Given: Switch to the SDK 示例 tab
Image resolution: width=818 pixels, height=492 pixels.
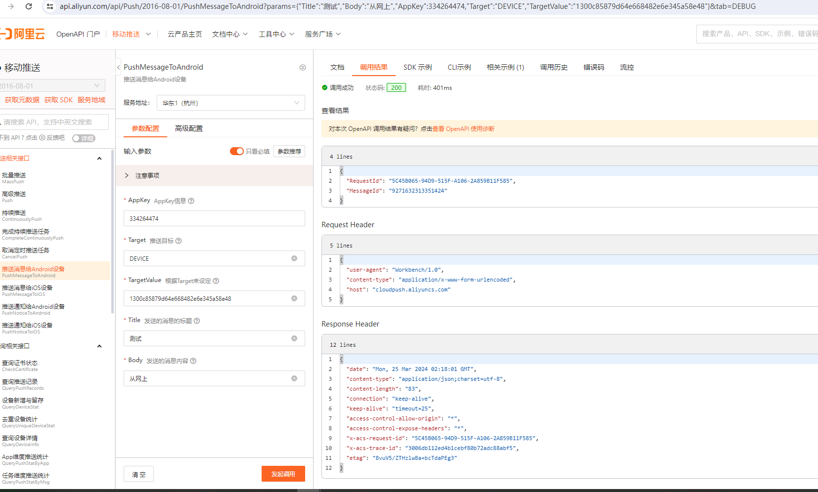Looking at the screenshot, I should tap(418, 67).
